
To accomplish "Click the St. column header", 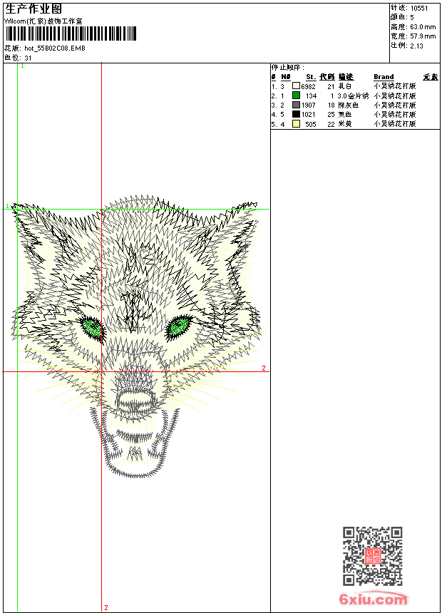I will point(310,77).
